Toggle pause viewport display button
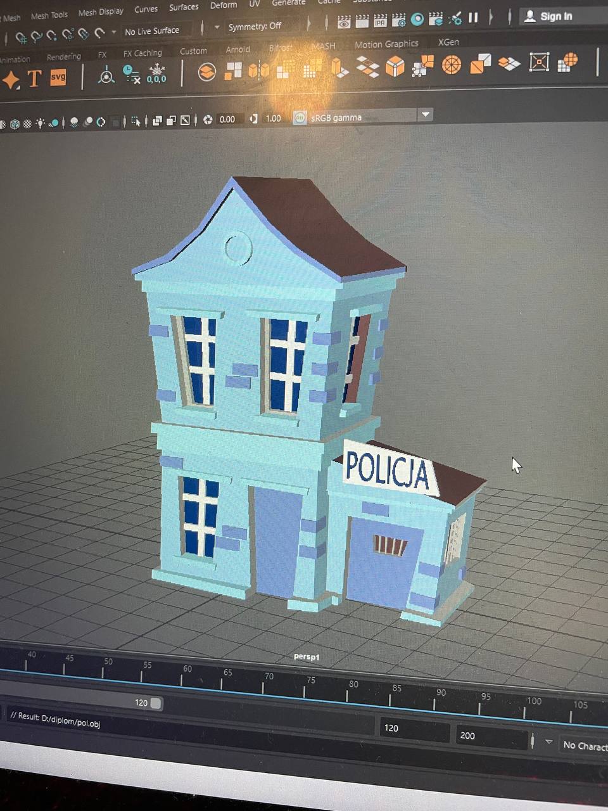The image size is (608, 811). (473, 18)
